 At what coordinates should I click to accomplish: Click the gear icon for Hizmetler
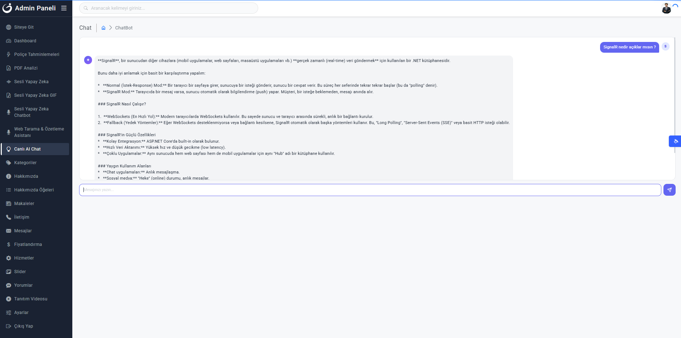[9, 258]
